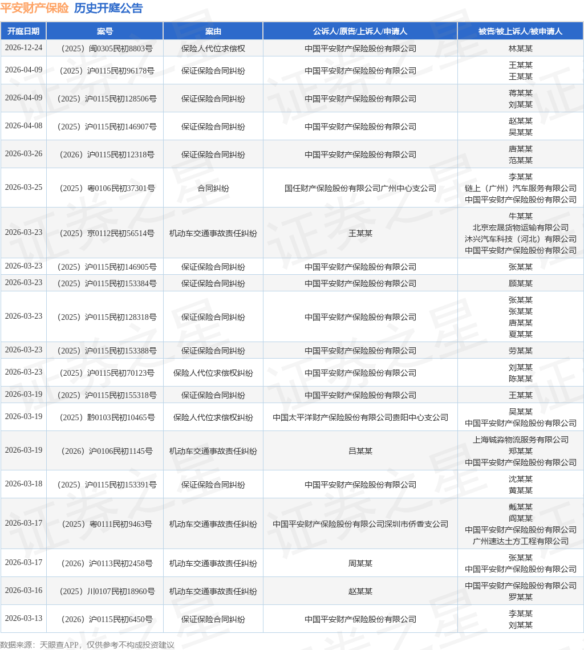The image size is (584, 650).
Task: Click defendant 夏某某
Action: pos(521,334)
